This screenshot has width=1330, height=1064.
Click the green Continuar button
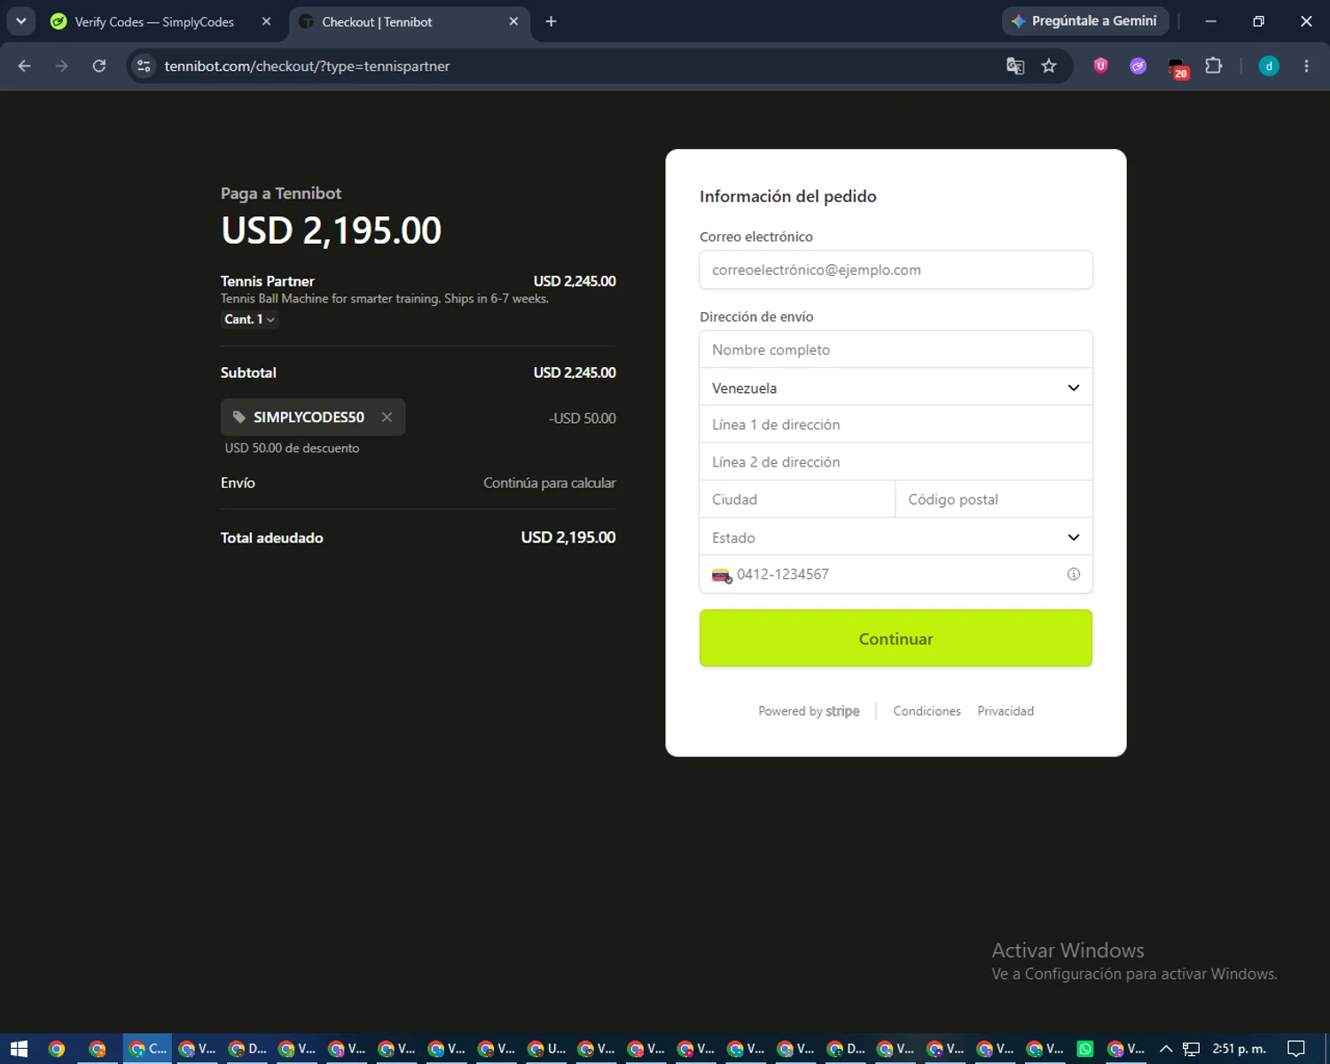click(x=896, y=638)
